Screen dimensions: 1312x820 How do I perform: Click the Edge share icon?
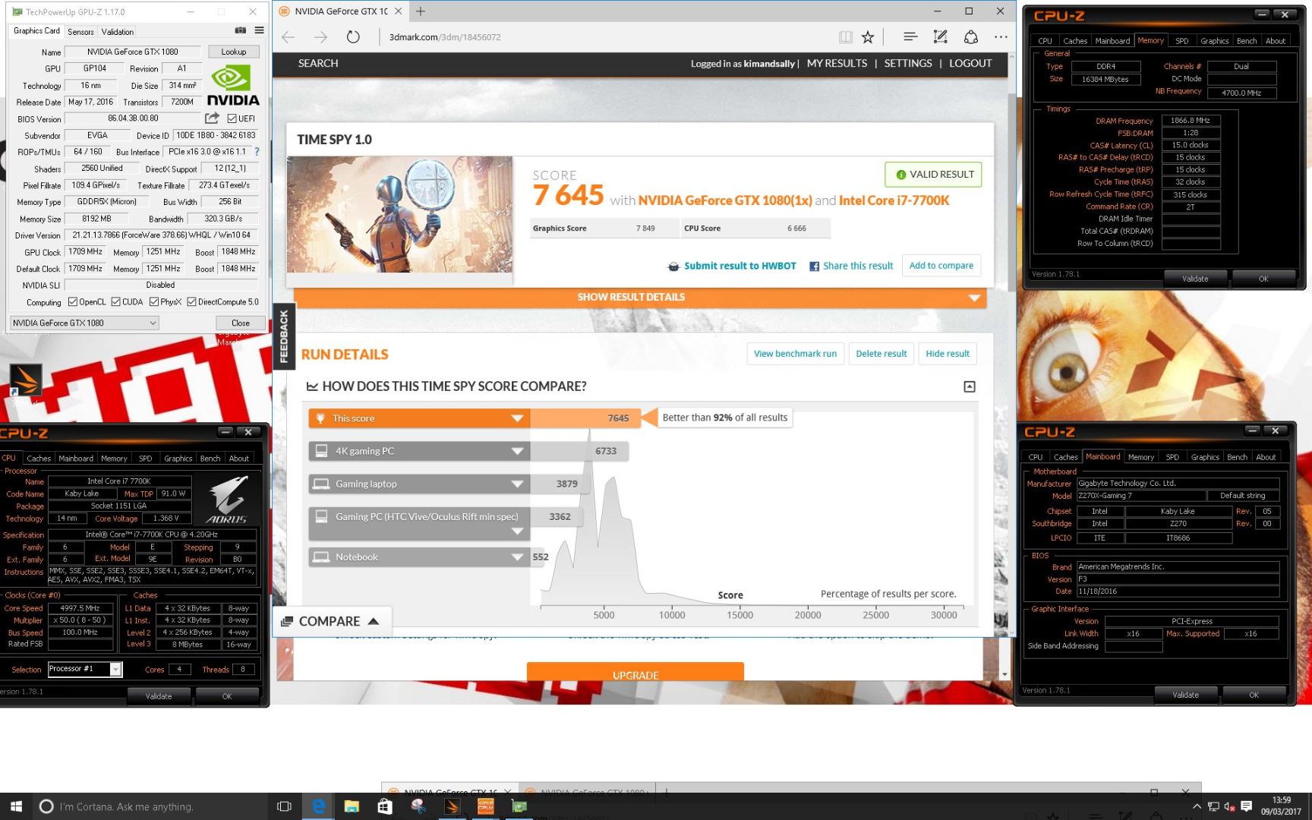pyautogui.click(x=970, y=36)
